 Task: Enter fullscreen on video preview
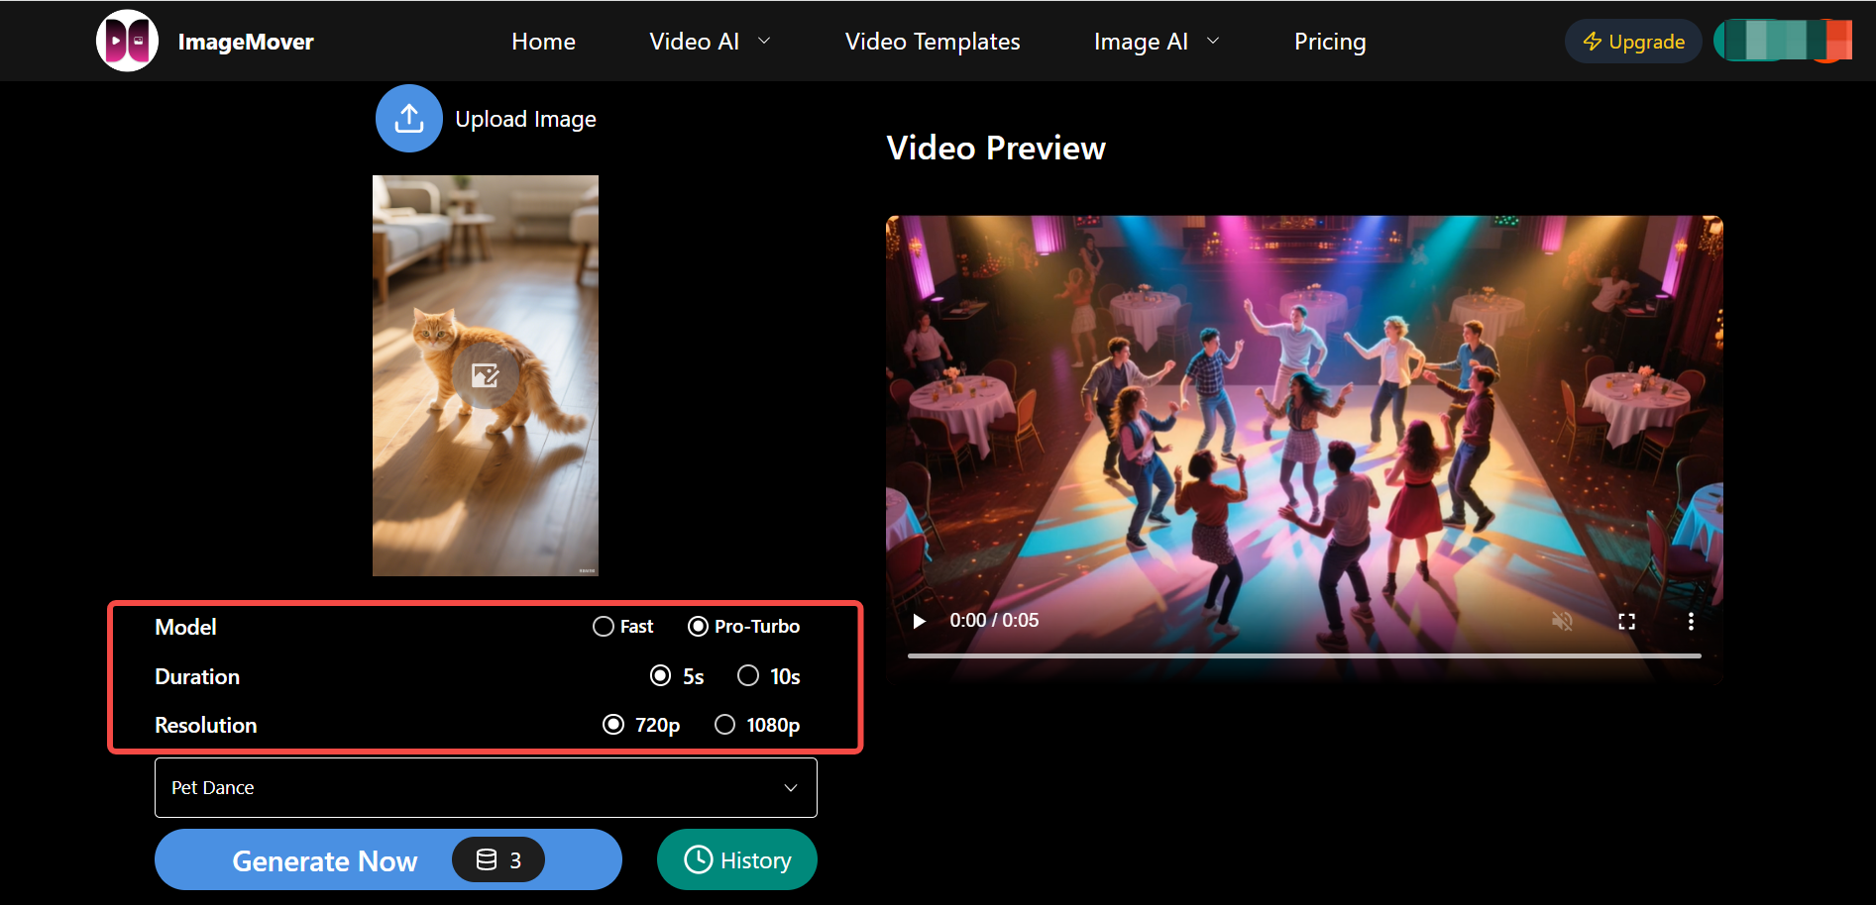(x=1626, y=621)
